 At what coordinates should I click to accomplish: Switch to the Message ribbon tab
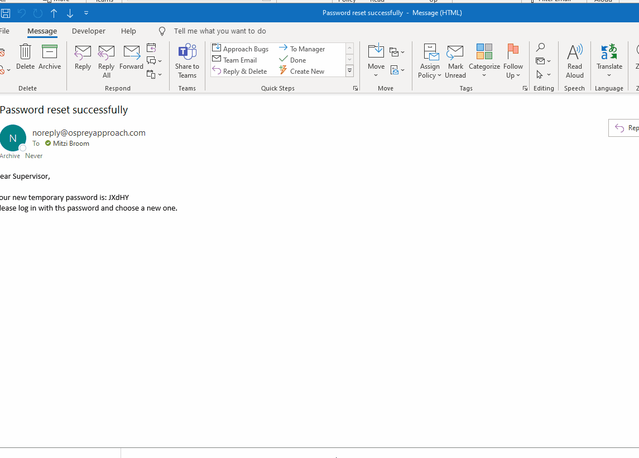[x=42, y=31]
